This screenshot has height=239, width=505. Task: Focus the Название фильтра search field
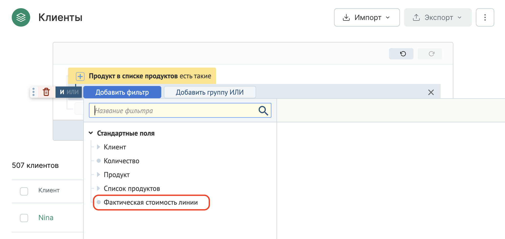click(x=180, y=111)
